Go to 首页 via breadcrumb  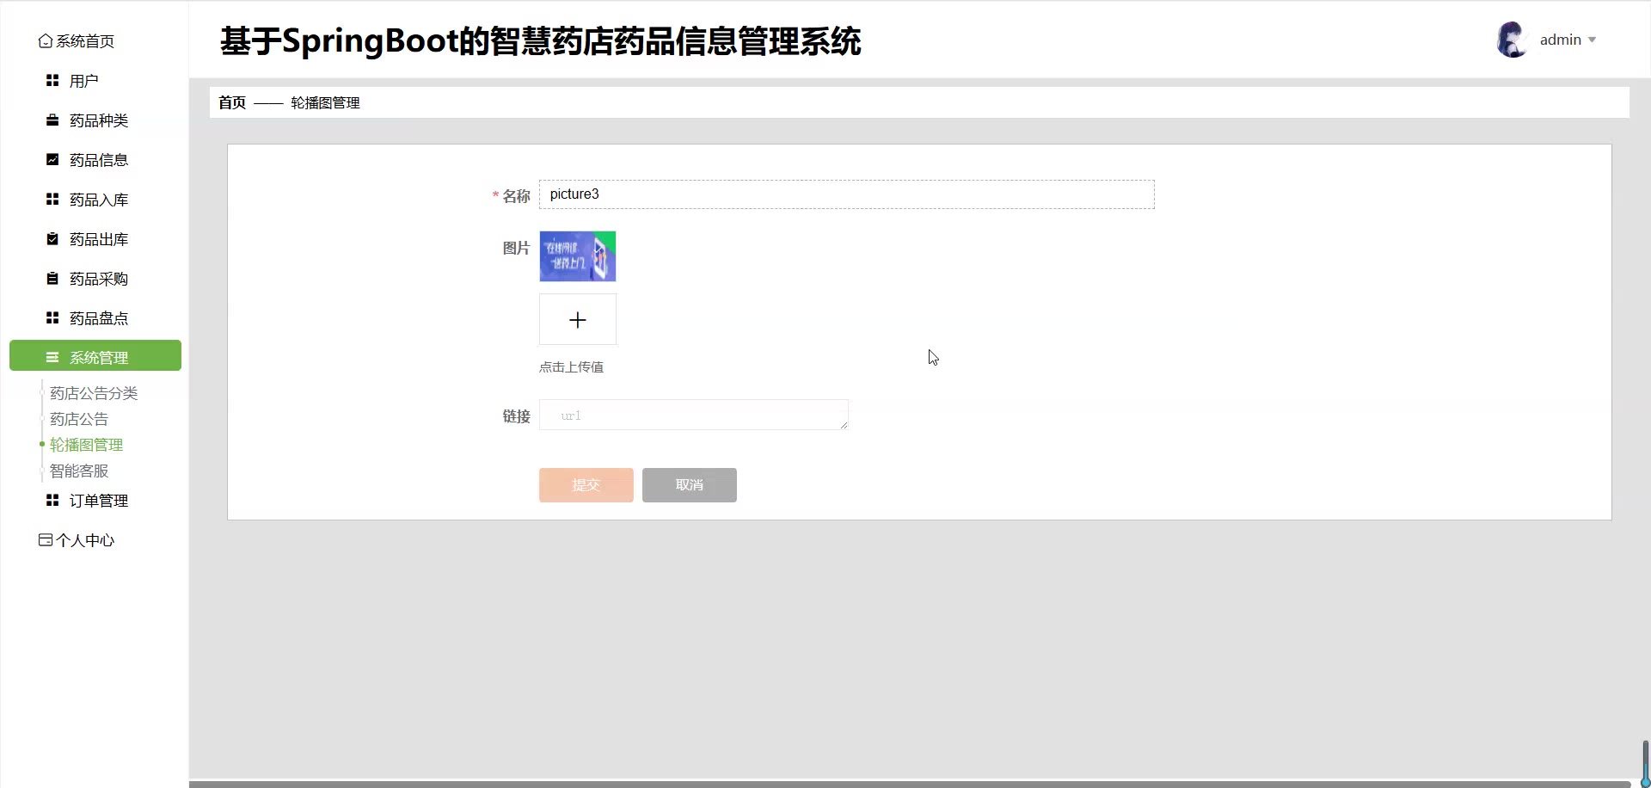(x=232, y=102)
